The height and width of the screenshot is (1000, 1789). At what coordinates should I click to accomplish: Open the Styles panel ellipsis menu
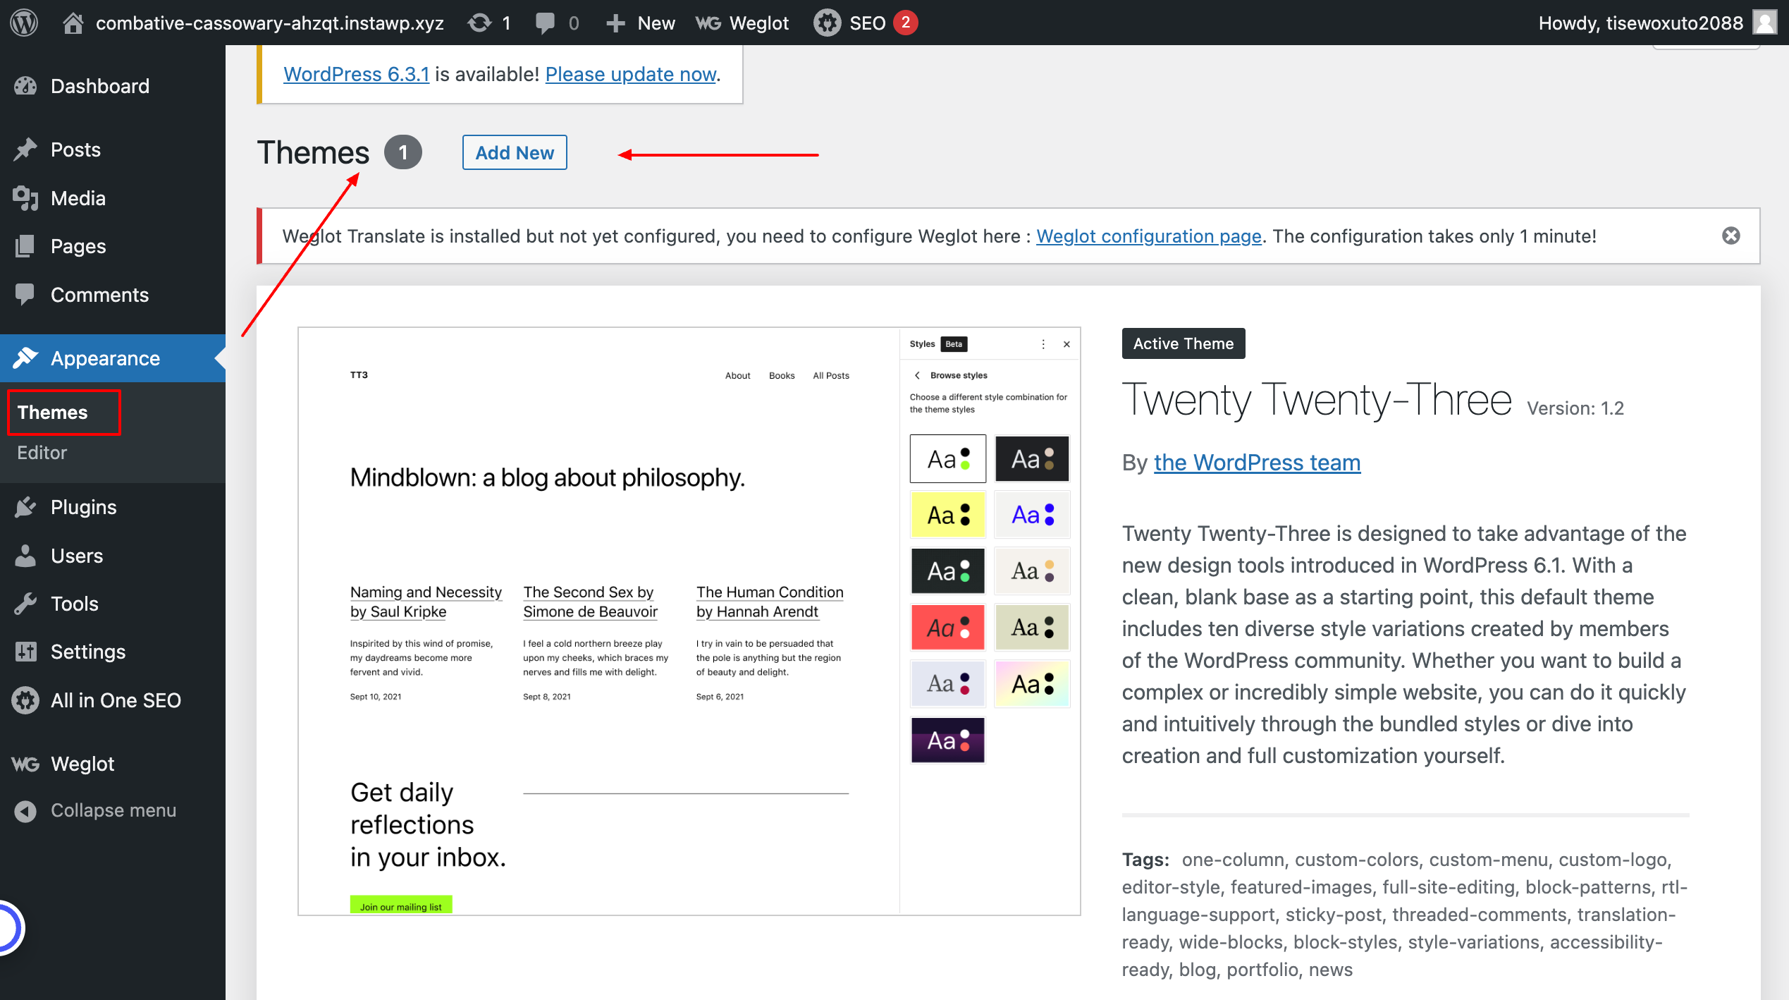coord(1043,344)
